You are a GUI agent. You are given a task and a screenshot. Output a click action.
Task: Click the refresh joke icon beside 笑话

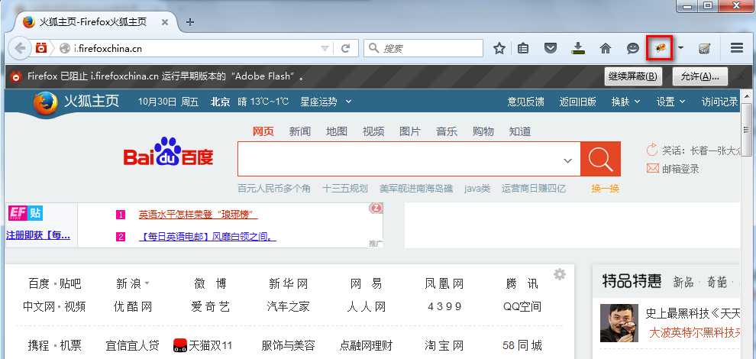652,150
